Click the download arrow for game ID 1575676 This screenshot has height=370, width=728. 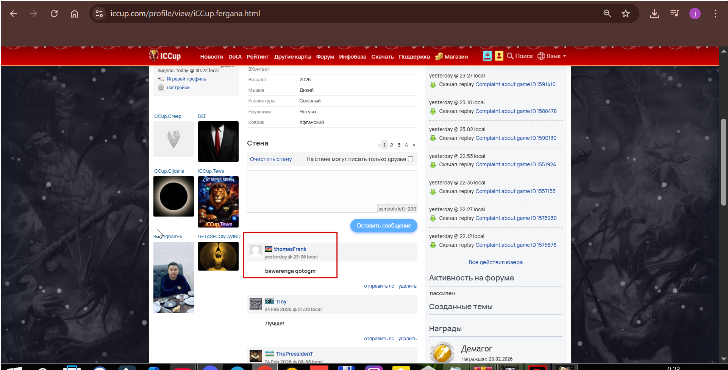pos(433,245)
